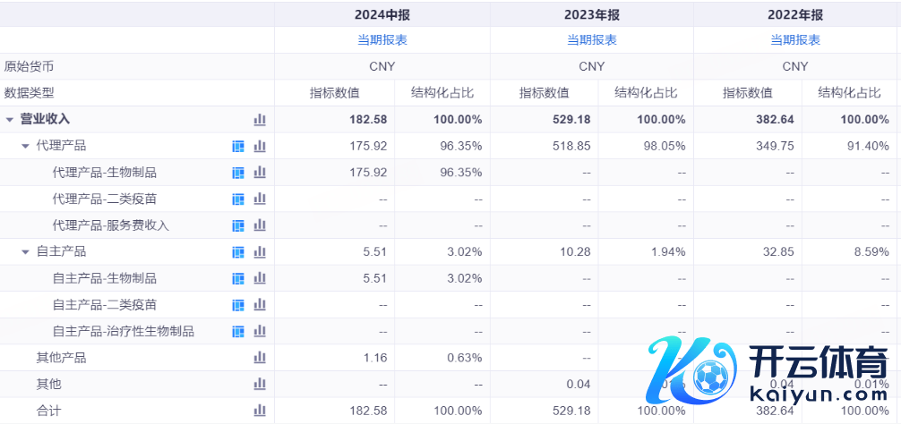
Task: Click table icon for 自主产品-二类疫苗
Action: [x=238, y=305]
